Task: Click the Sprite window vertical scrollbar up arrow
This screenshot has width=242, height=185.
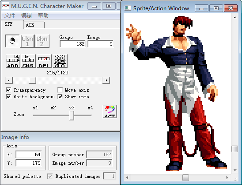Action: tap(235, 17)
